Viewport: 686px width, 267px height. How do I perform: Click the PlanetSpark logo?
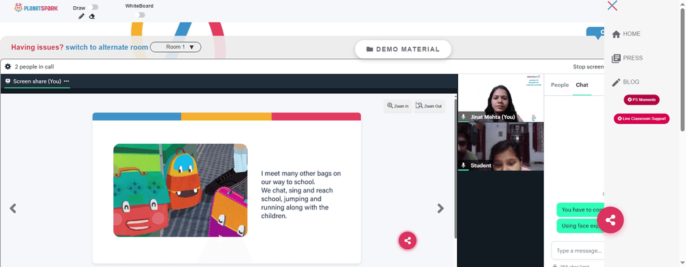36,8
